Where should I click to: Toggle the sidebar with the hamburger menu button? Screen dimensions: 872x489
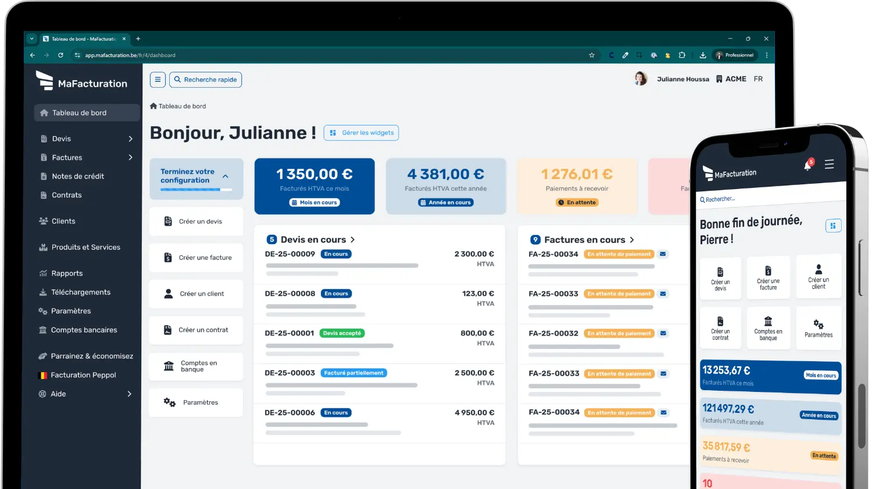(x=158, y=80)
